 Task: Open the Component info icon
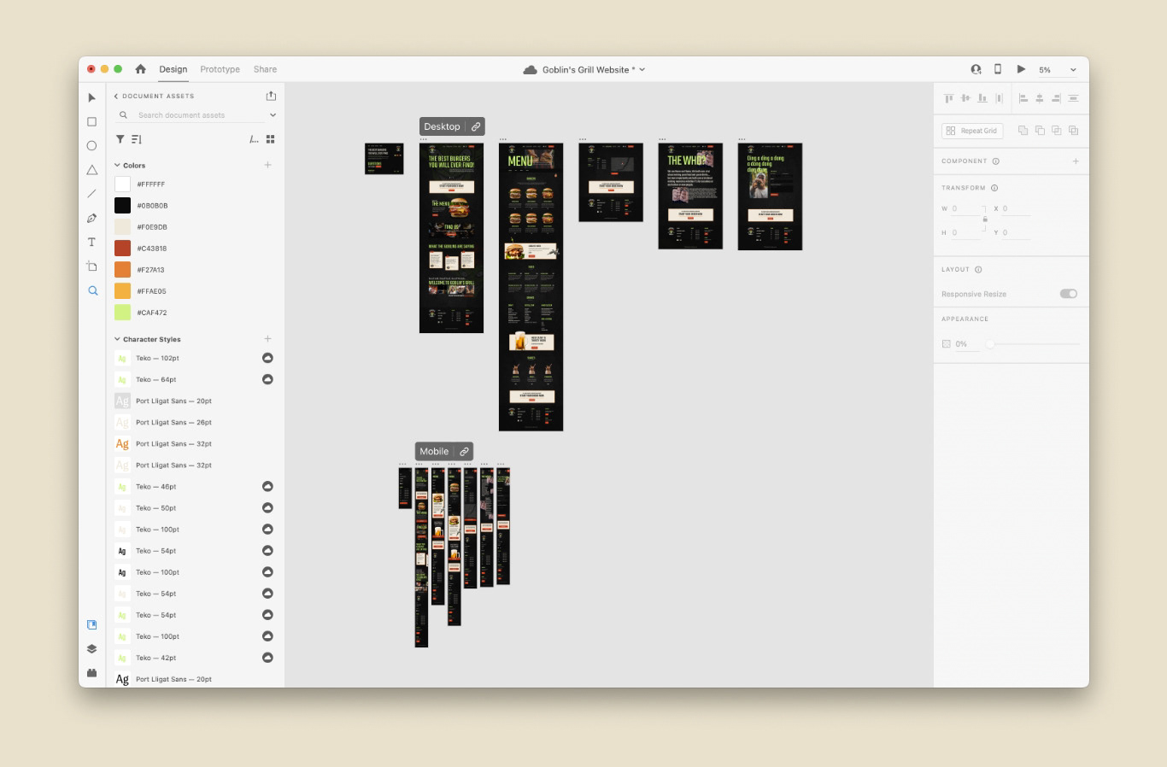click(x=996, y=161)
